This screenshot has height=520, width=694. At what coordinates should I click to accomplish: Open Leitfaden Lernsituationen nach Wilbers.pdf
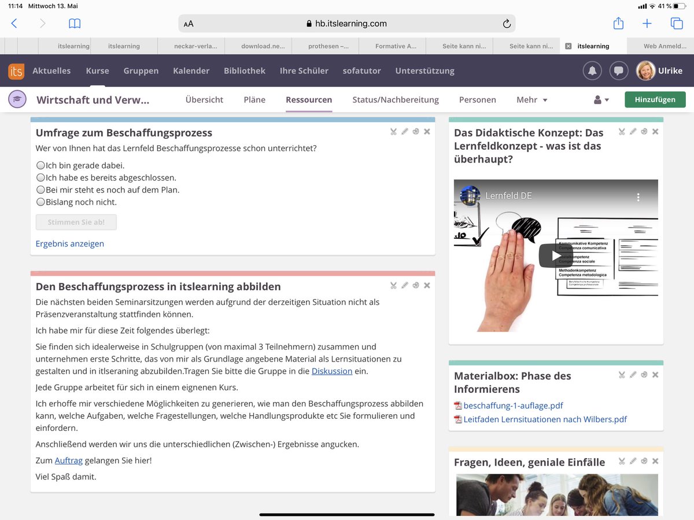[545, 419]
